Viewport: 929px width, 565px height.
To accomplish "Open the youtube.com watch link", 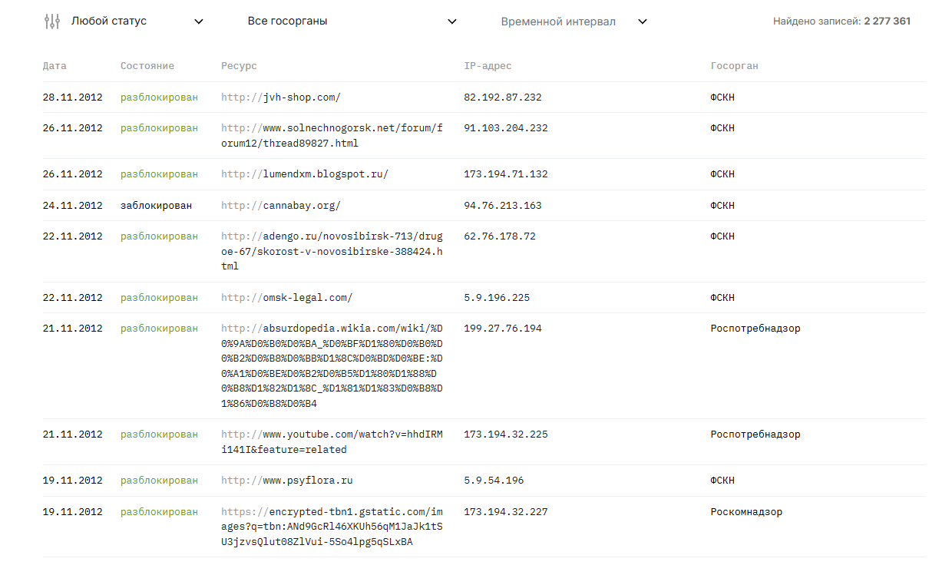I will (332, 442).
